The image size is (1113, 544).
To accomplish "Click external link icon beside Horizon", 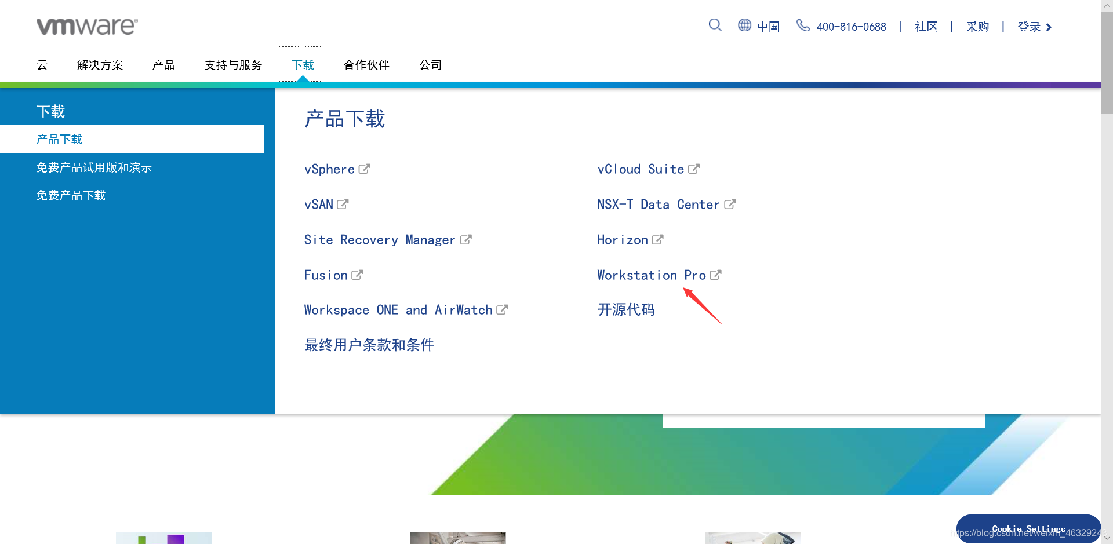I will 657,239.
